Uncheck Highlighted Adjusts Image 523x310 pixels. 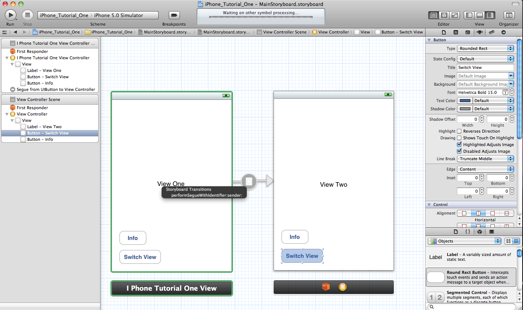(459, 145)
